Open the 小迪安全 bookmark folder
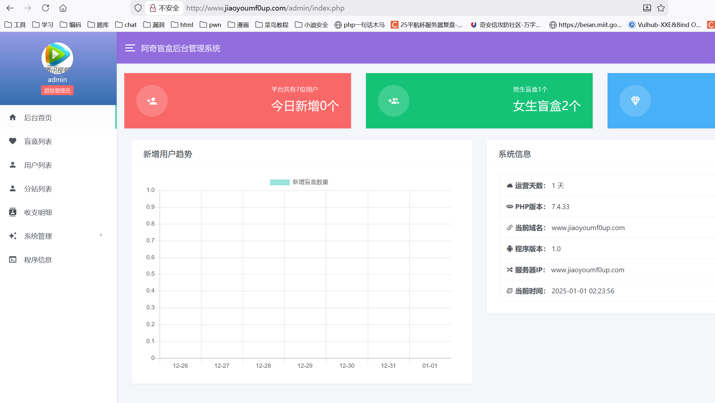715x403 pixels. click(312, 25)
